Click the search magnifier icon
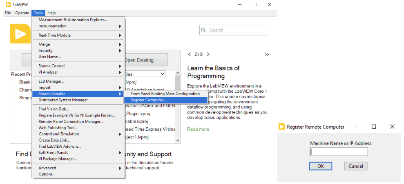Viewport: 404px width, 184px height. click(204, 30)
